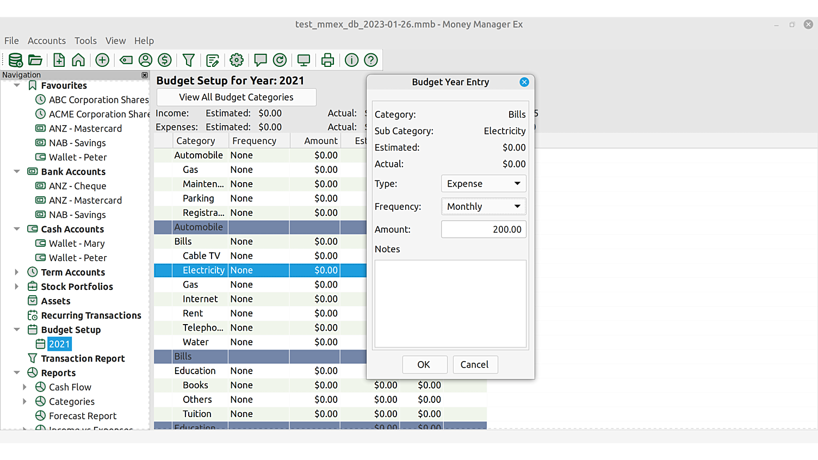Click the transaction filter funnel icon
The image size is (818, 460).
click(189, 60)
